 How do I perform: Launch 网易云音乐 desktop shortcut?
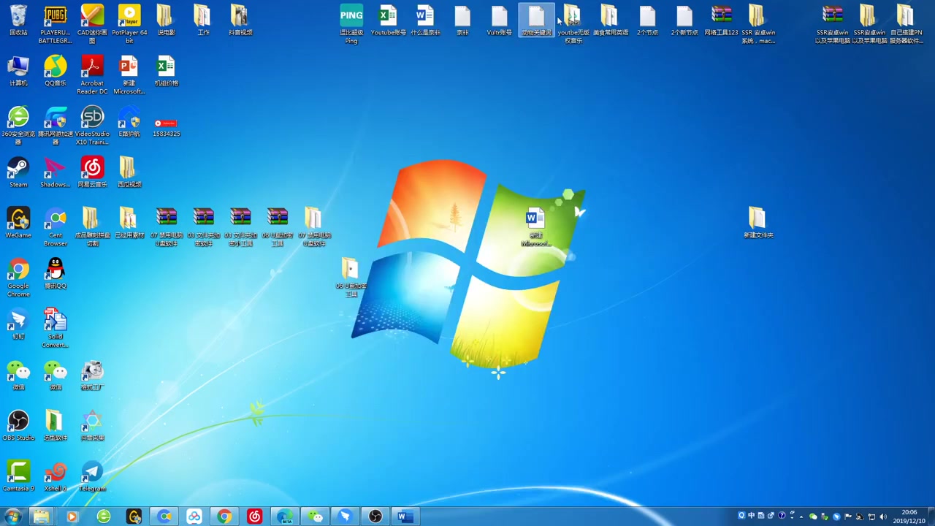click(x=92, y=173)
